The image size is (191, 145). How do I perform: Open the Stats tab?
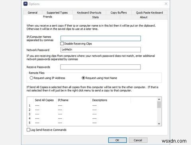[95, 17]
